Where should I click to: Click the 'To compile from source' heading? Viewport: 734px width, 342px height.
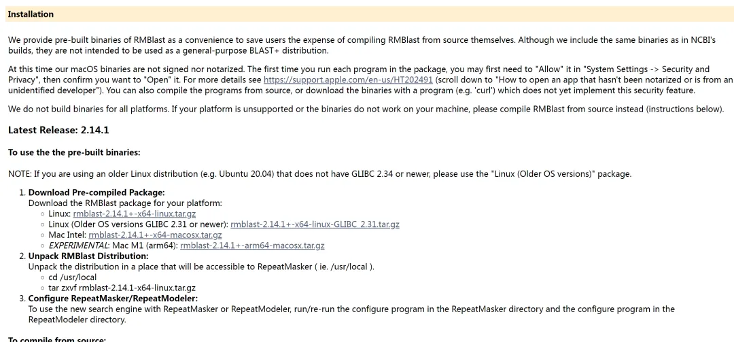point(57,339)
